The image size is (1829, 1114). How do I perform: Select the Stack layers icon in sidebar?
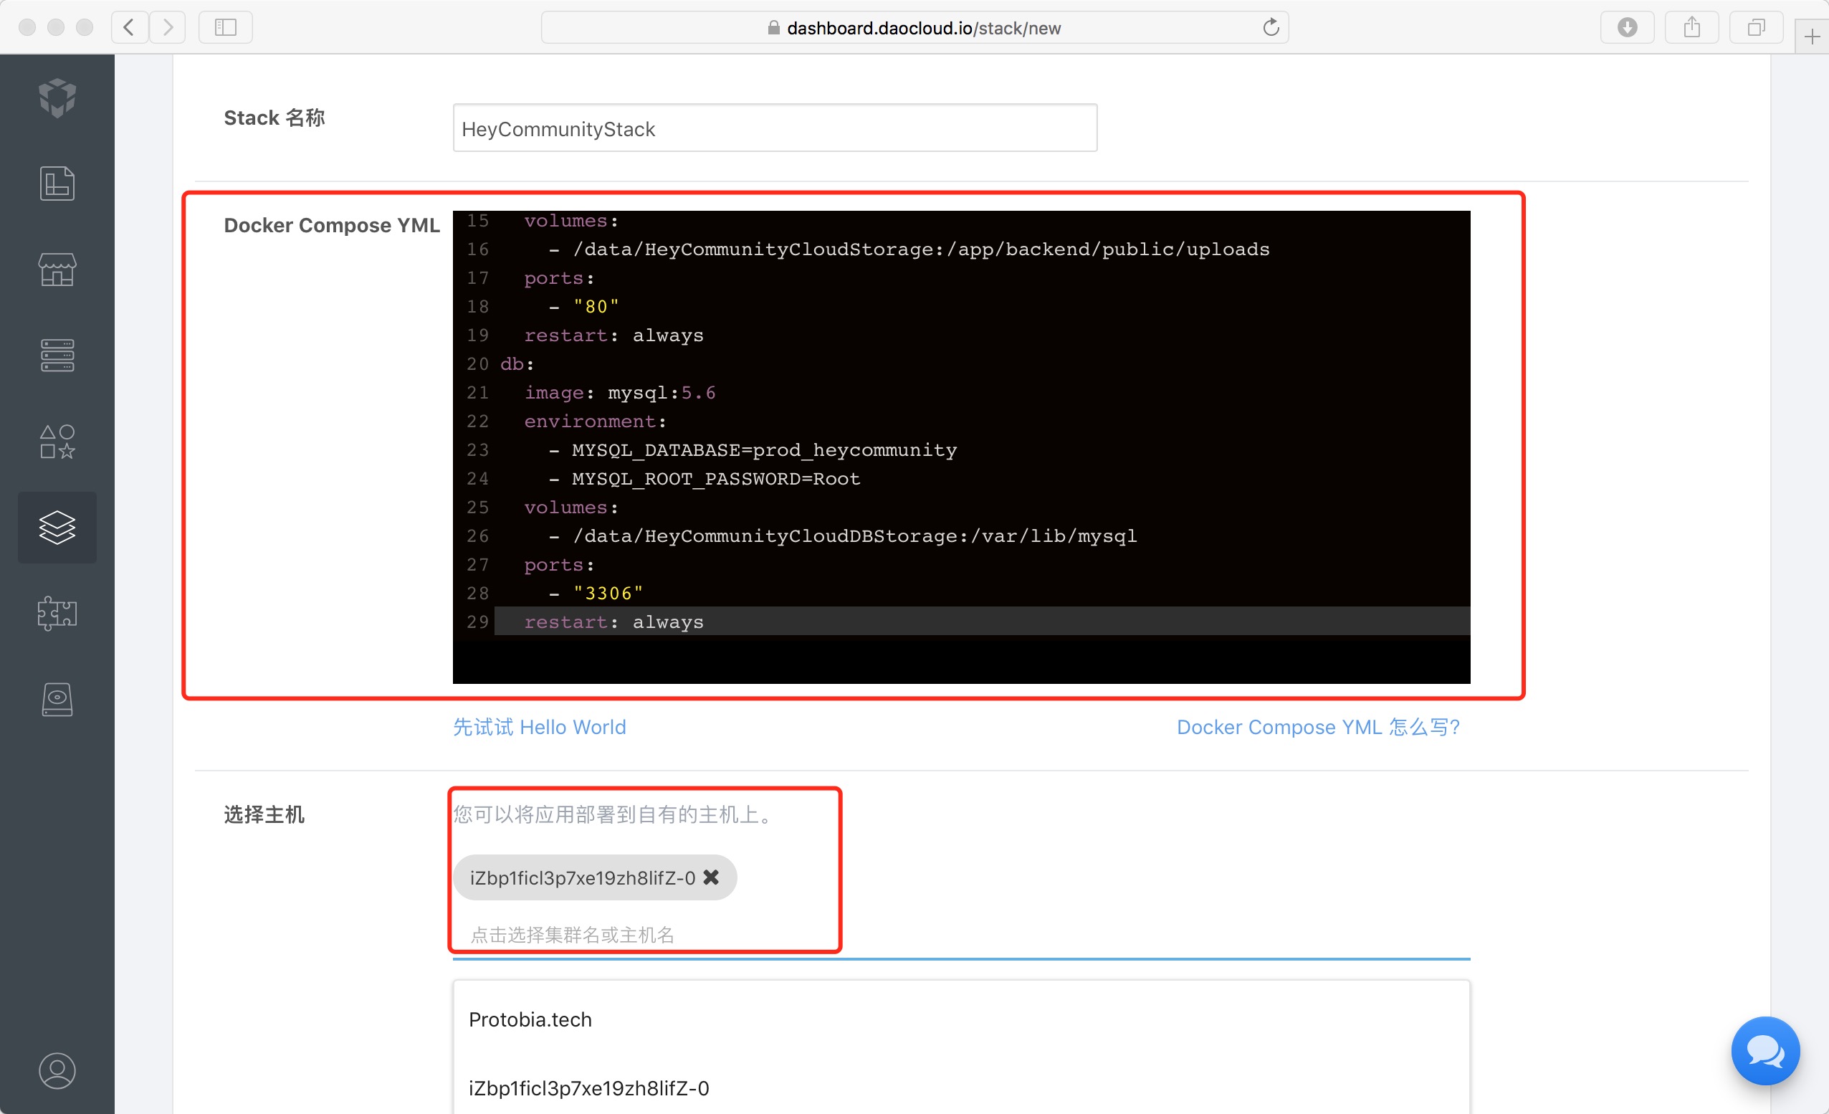(57, 528)
